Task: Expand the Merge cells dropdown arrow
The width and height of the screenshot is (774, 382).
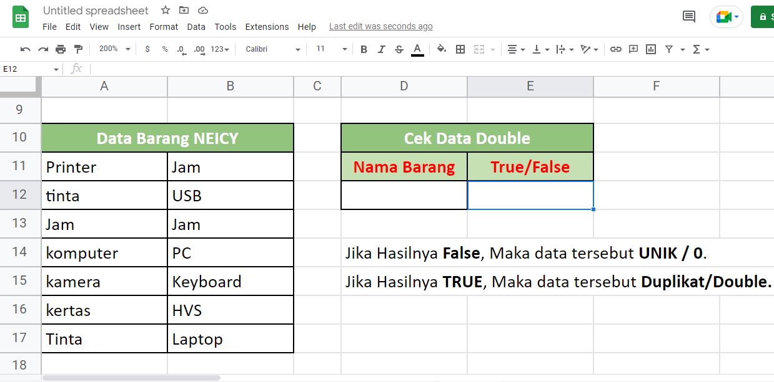Action: pyautogui.click(x=493, y=49)
